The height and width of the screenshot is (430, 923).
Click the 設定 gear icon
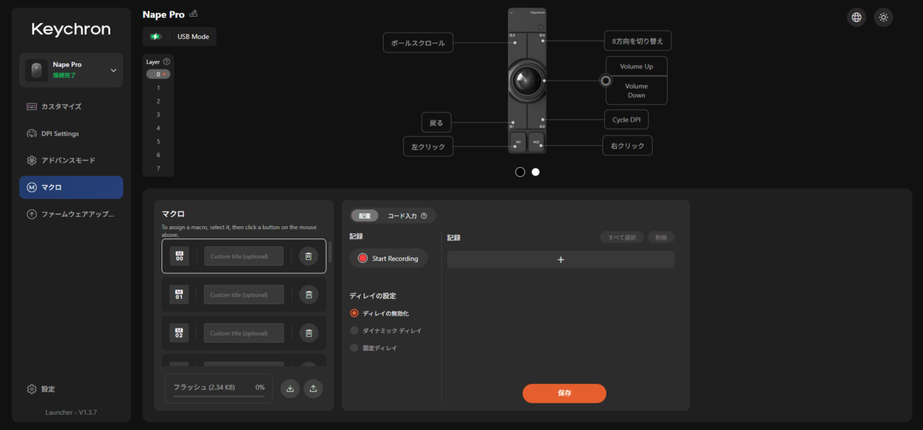pos(32,389)
